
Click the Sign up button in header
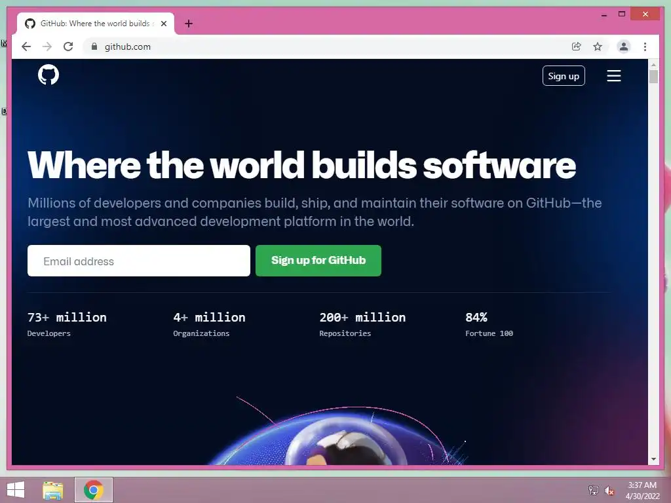pyautogui.click(x=564, y=76)
